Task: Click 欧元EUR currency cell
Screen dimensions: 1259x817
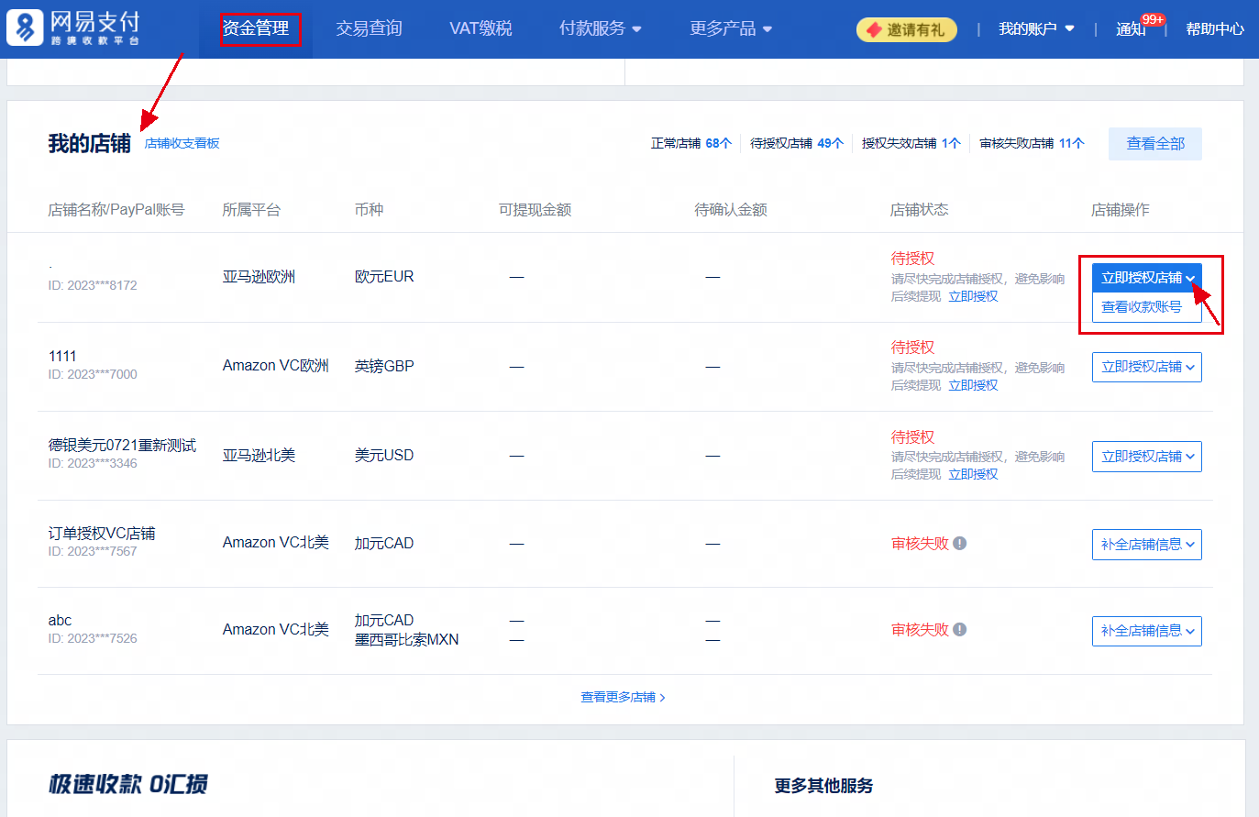Action: pyautogui.click(x=384, y=277)
